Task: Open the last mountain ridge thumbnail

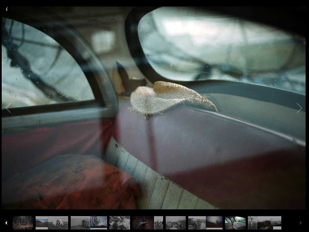Action: pyautogui.click(x=276, y=223)
